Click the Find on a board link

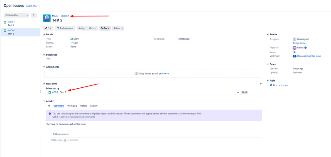[281, 85]
